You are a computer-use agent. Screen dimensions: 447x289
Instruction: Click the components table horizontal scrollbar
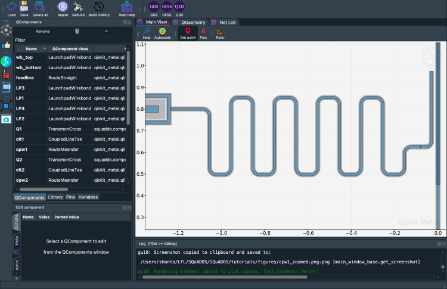point(44,189)
